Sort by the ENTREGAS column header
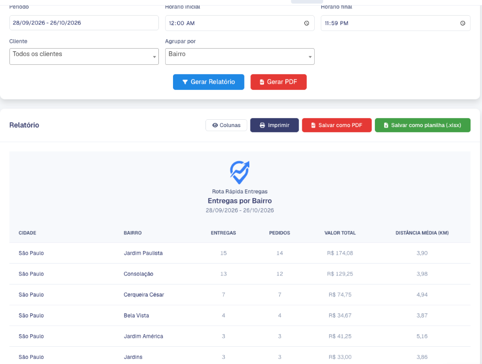This screenshot has width=482, height=364. [223, 233]
